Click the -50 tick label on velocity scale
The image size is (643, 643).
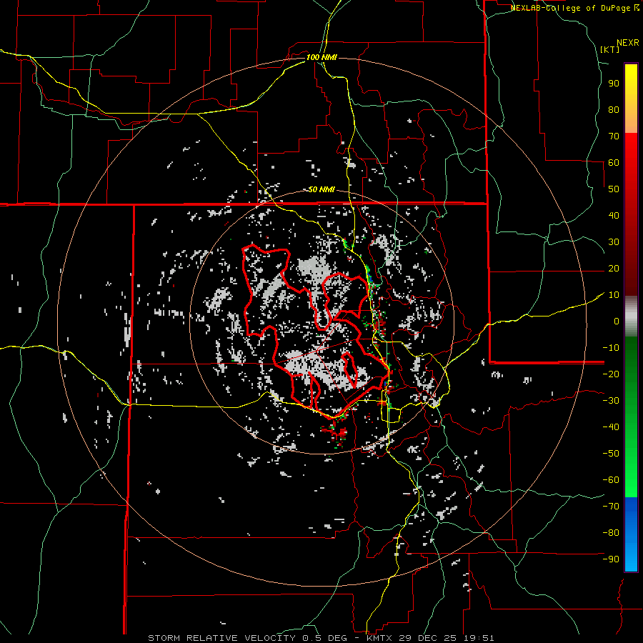pos(611,454)
